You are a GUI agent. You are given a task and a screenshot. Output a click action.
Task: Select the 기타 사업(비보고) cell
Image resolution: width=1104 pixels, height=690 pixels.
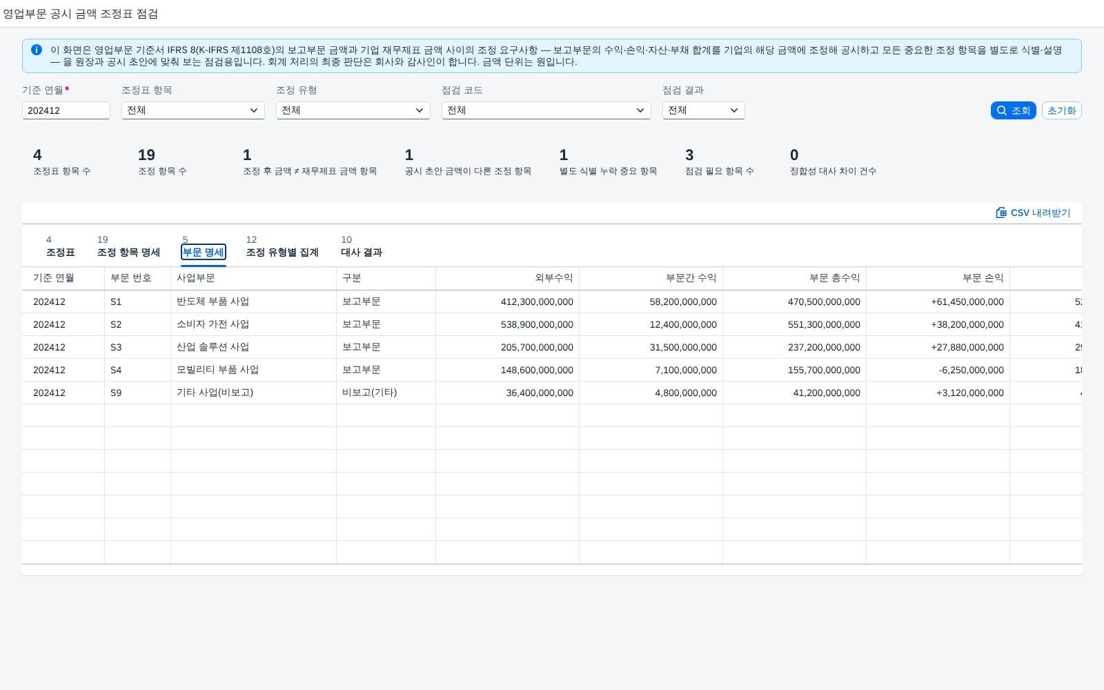[x=253, y=393]
